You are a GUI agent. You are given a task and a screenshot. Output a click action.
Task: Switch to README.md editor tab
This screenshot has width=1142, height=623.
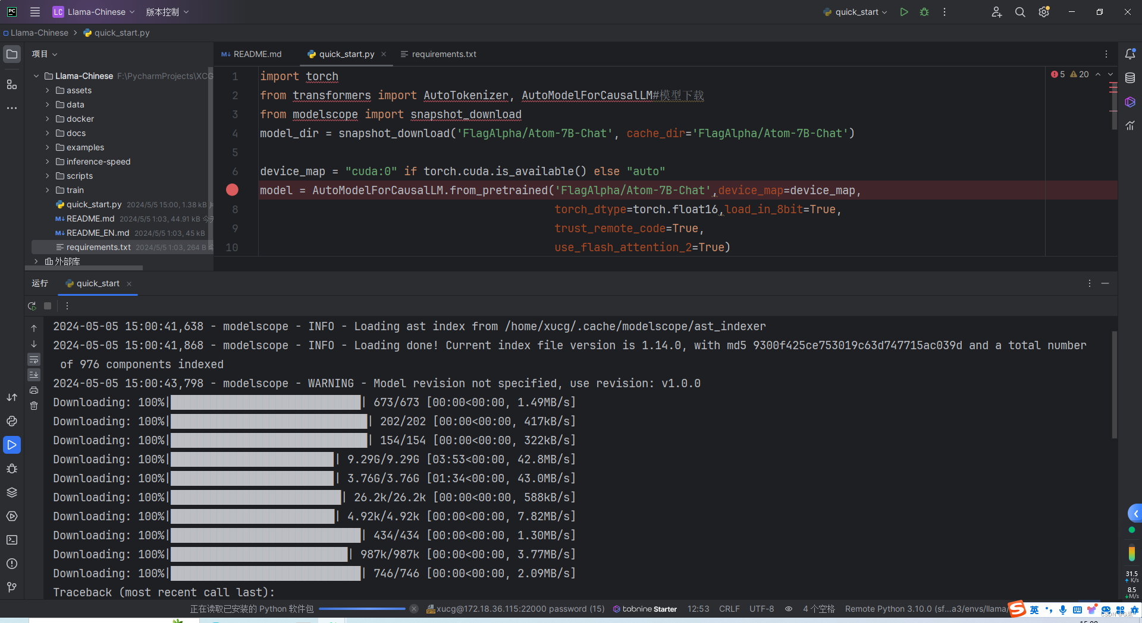(252, 54)
